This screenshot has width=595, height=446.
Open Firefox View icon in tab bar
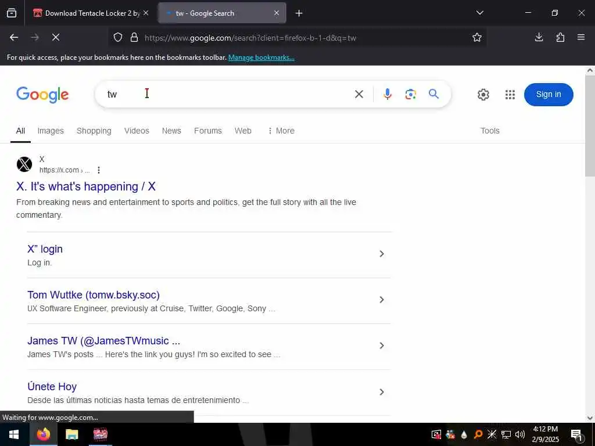pyautogui.click(x=12, y=13)
